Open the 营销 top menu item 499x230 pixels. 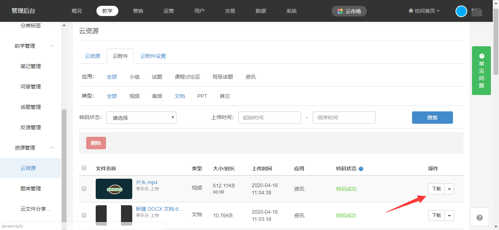pos(138,11)
